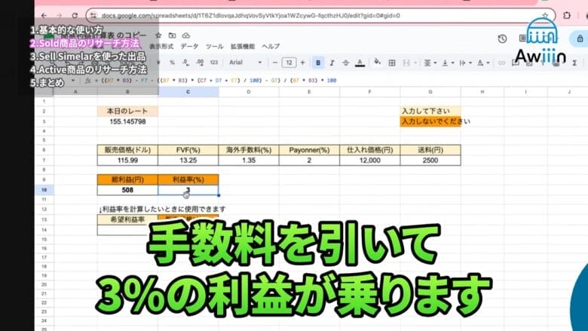Open the 拡張機能 menu
The height and width of the screenshot is (331, 588).
(x=243, y=47)
